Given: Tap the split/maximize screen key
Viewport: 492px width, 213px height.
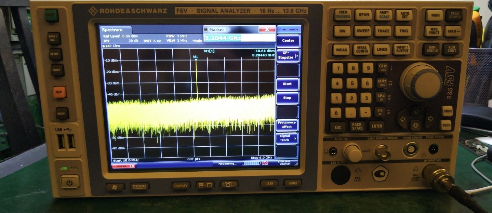Looking at the screenshot, I should pyautogui.click(x=205, y=185).
